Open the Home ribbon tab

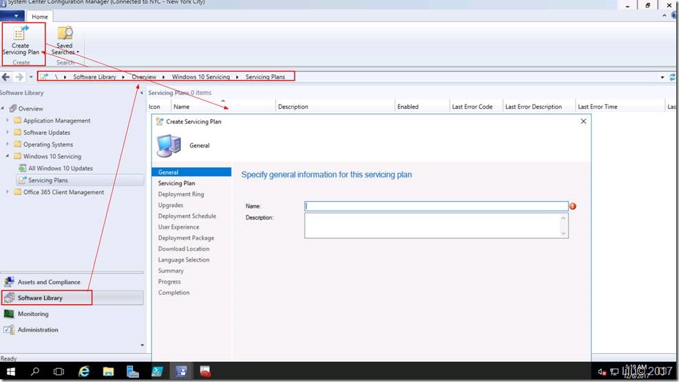click(x=40, y=17)
